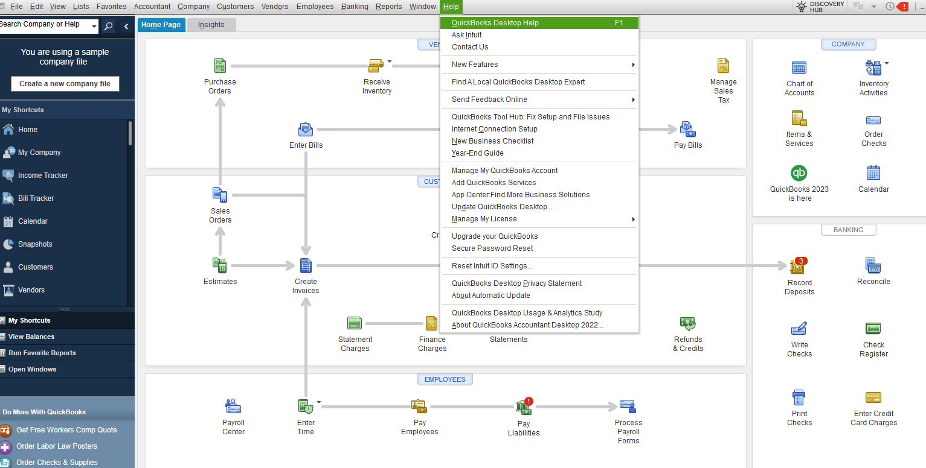Click Get Free Workers Comp Quote link
The height and width of the screenshot is (468, 926).
(x=66, y=430)
